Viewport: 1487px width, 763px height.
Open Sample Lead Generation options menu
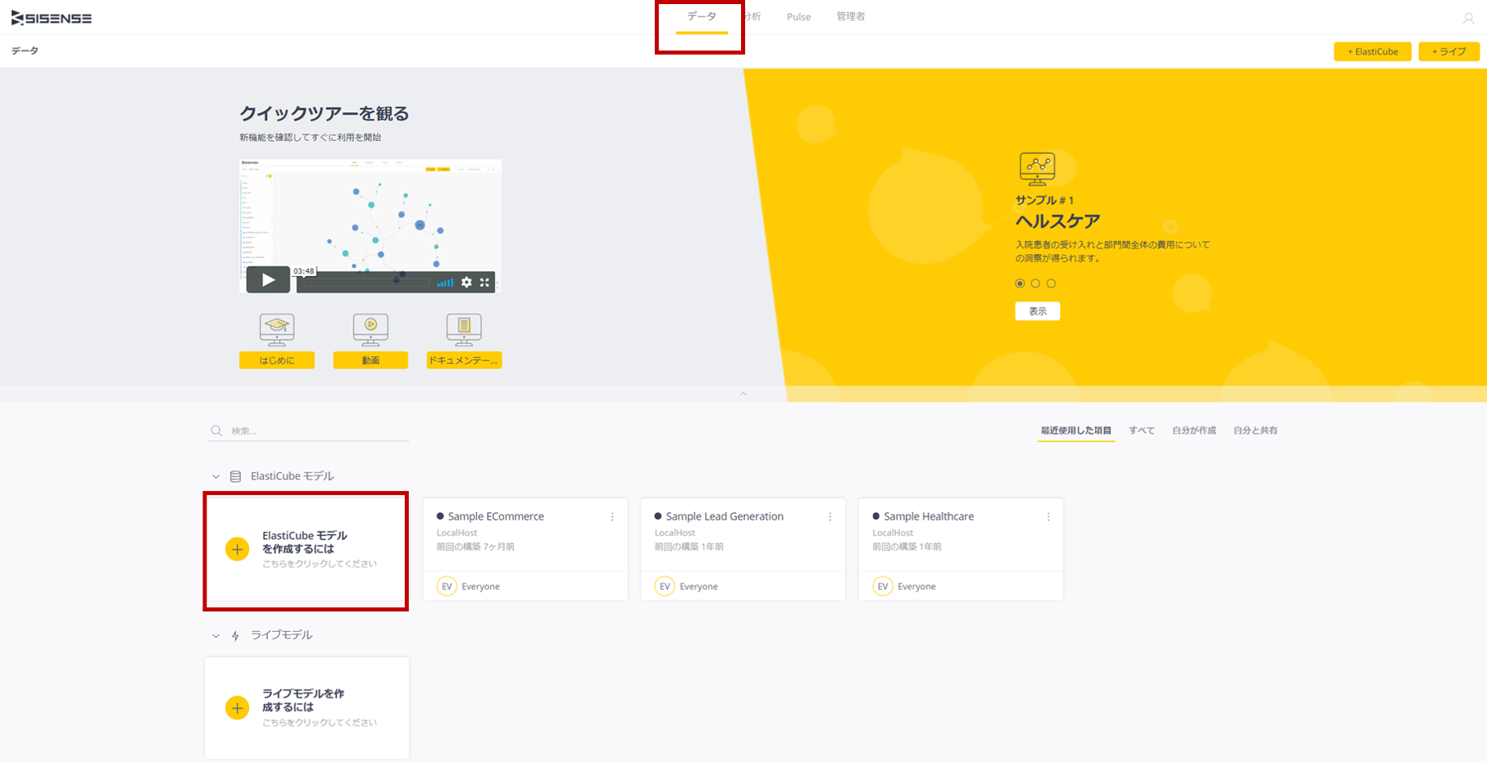tap(830, 517)
